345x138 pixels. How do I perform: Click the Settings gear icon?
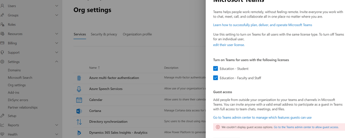2,62
